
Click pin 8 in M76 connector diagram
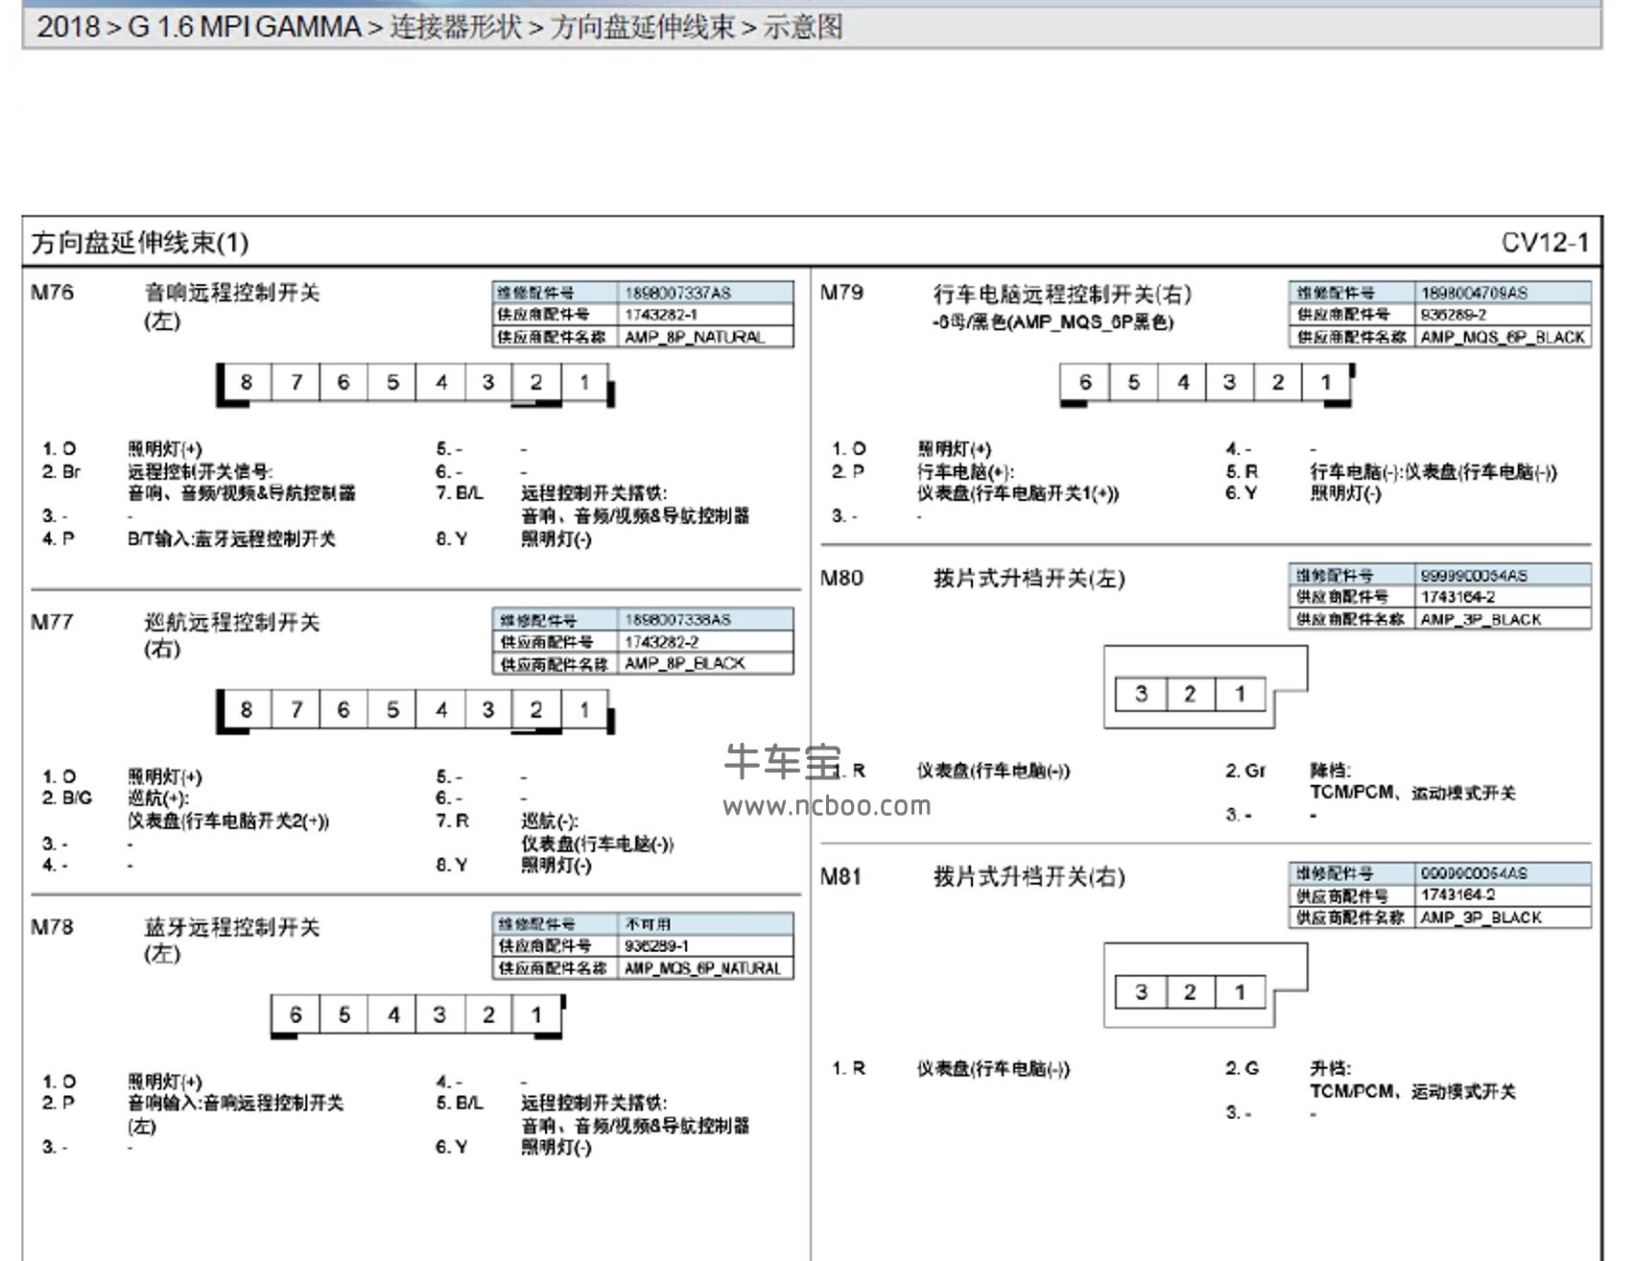pyautogui.click(x=247, y=382)
